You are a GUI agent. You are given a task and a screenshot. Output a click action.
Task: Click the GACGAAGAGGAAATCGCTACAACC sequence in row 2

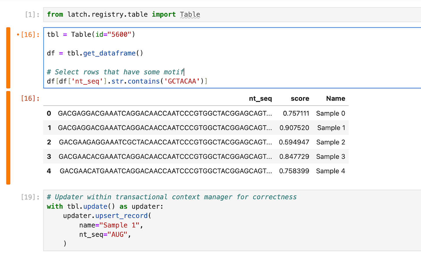tap(165, 142)
